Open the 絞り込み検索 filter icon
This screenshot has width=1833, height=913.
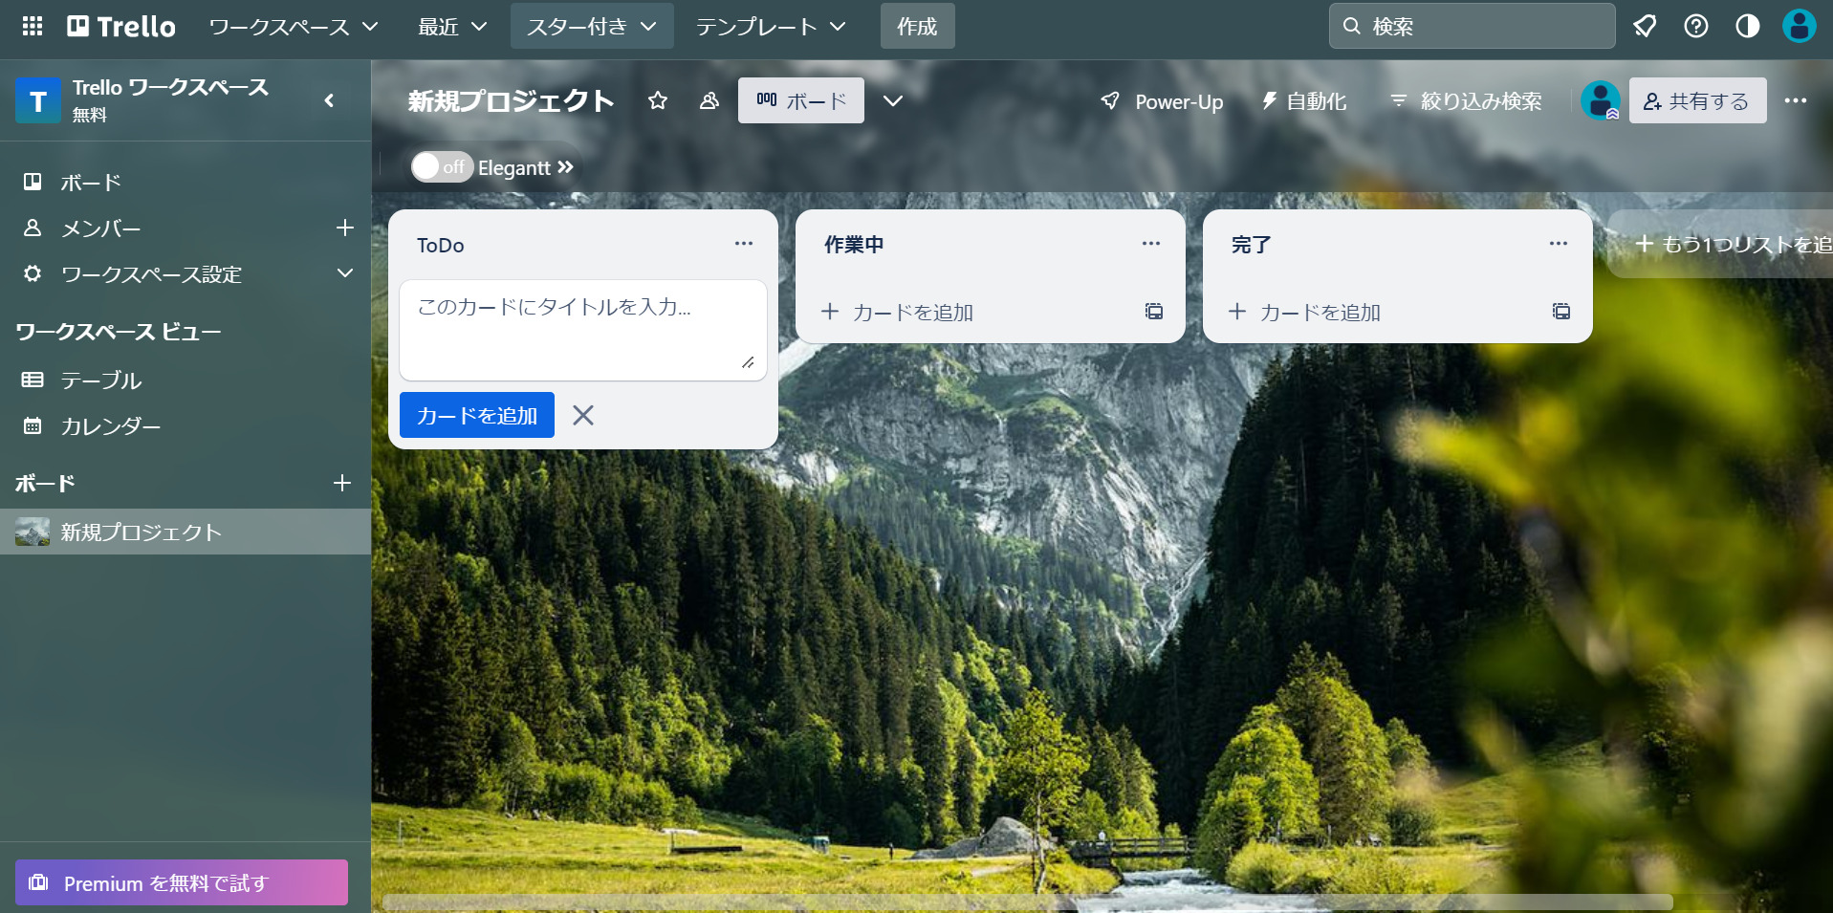[x=1399, y=100]
